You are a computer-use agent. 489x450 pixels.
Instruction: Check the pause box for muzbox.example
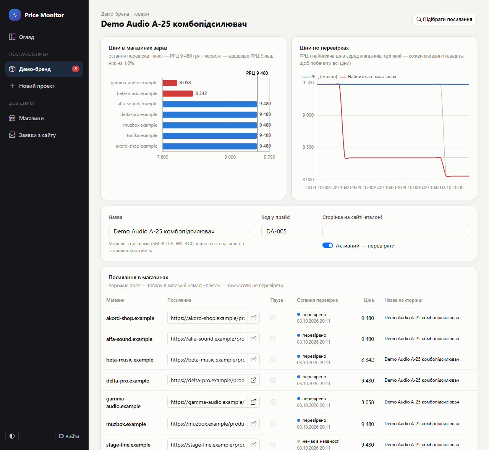(273, 424)
